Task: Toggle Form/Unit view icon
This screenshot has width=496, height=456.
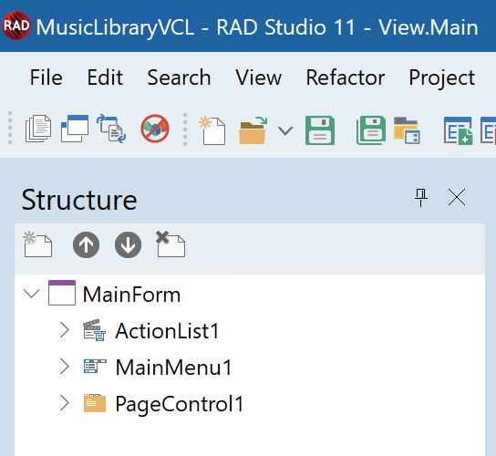Action: click(111, 129)
